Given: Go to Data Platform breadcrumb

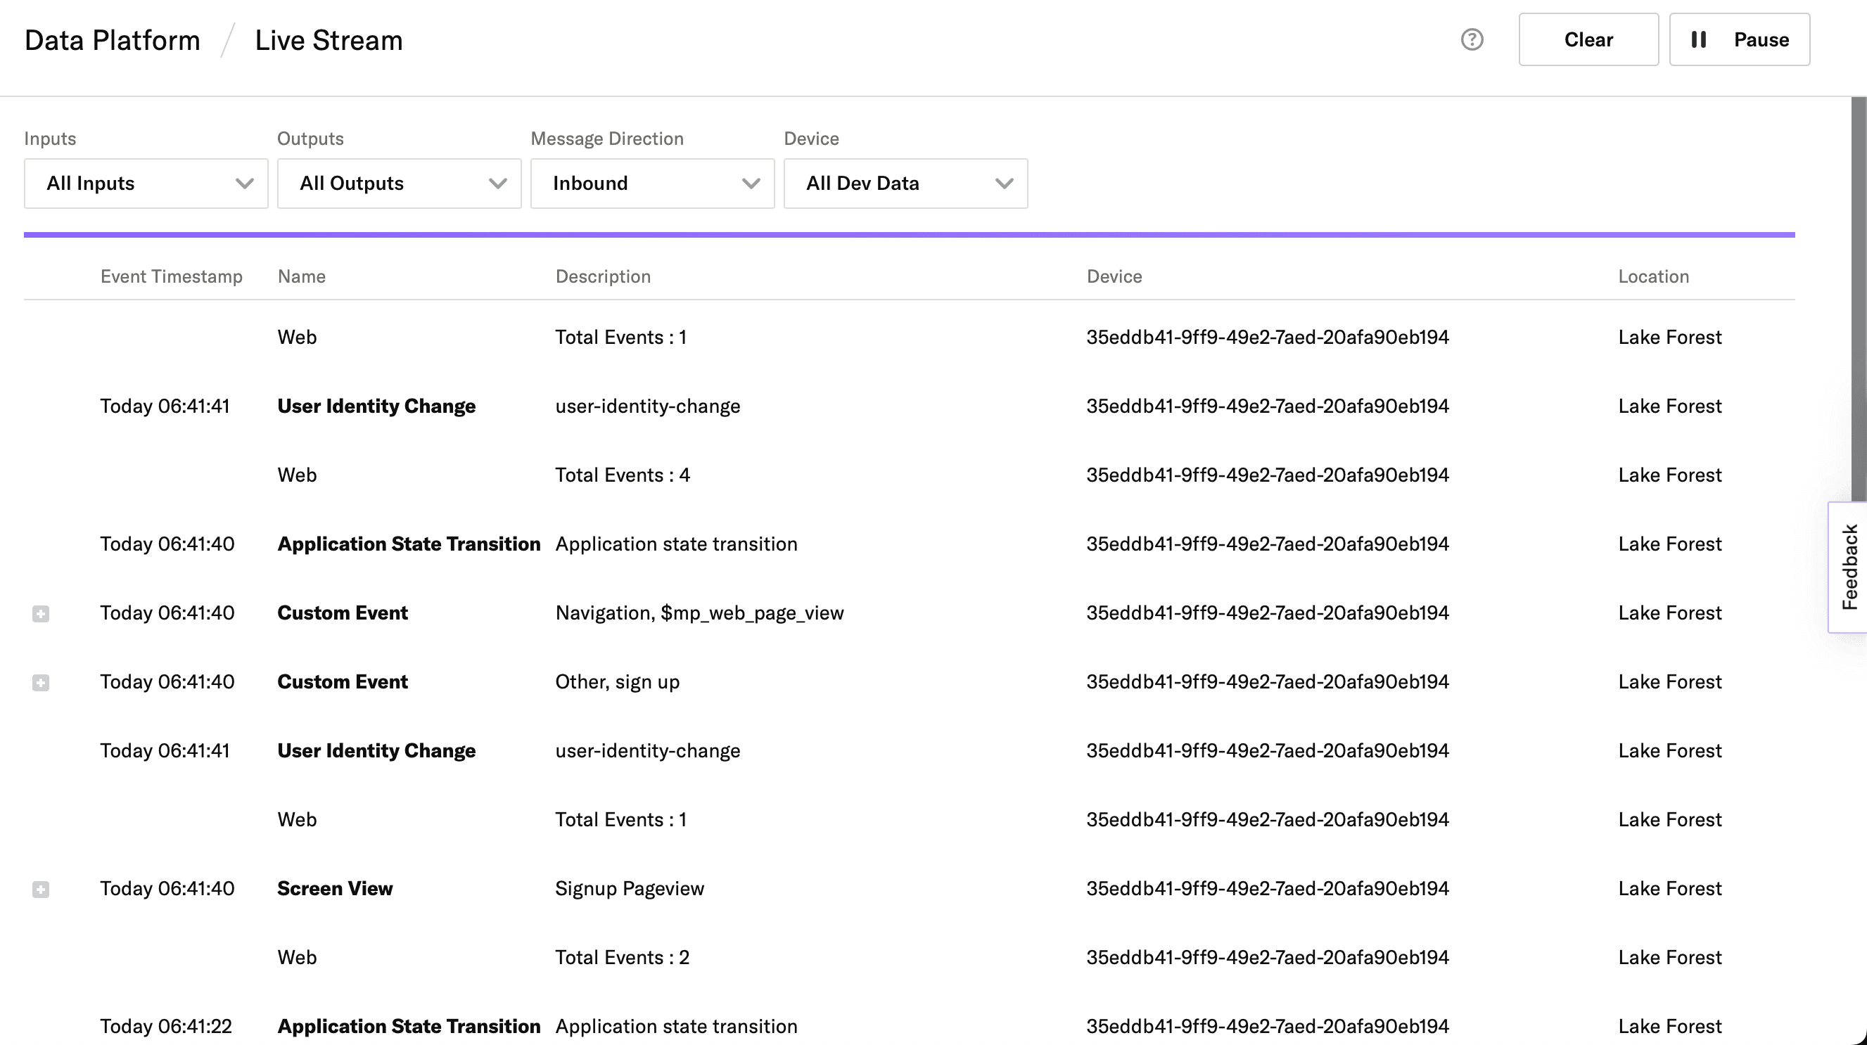Looking at the screenshot, I should click(113, 41).
